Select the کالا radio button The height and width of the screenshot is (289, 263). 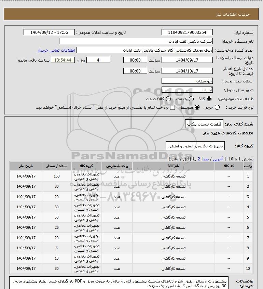209,99
